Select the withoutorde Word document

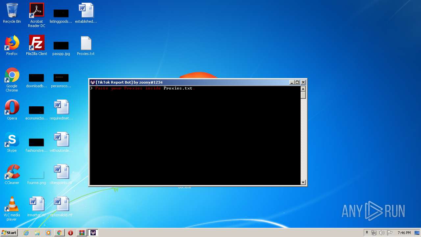pos(61,142)
